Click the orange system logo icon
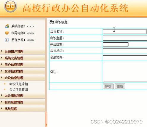The height and width of the screenshot is (127, 147). click(10, 6)
